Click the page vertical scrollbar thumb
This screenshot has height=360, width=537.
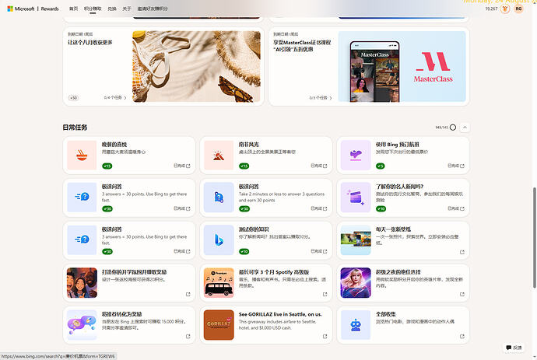[x=534, y=237]
